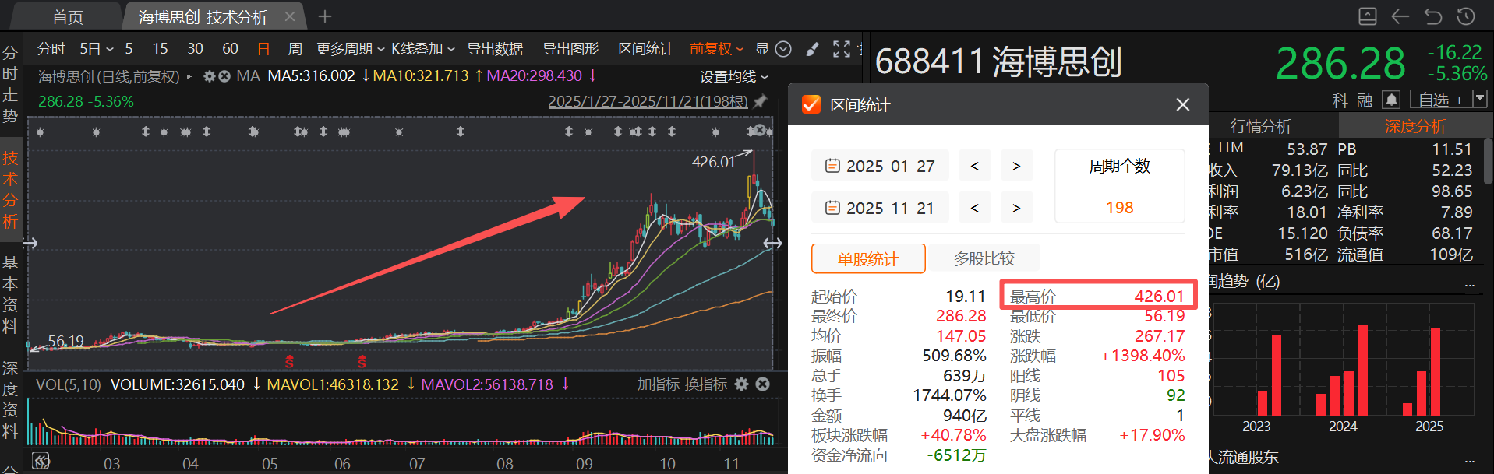The height and width of the screenshot is (474, 1494).
Task: Click 自选 + add to watchlist button
Action: 1441,100
